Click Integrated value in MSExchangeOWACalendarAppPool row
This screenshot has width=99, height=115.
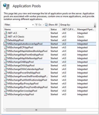click(x=82, y=69)
